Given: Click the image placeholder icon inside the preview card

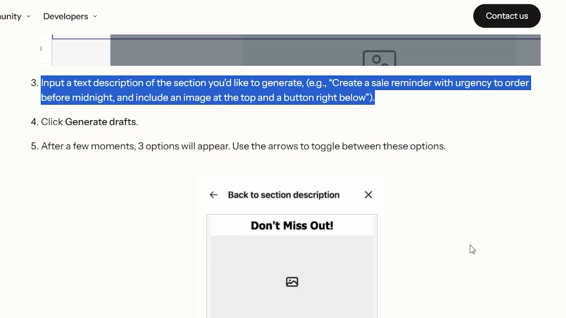Looking at the screenshot, I should coord(292,281).
